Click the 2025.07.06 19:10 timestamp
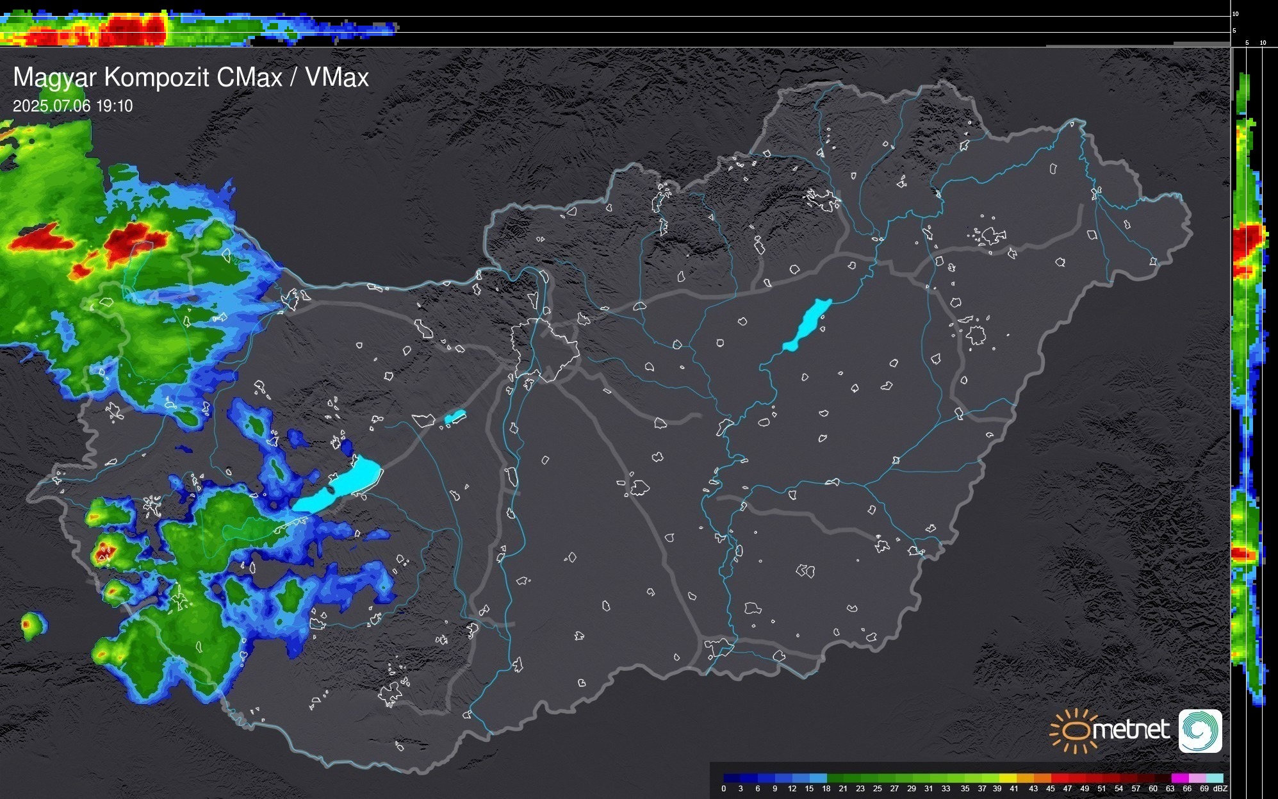Viewport: 1278px width, 799px height. point(72,106)
